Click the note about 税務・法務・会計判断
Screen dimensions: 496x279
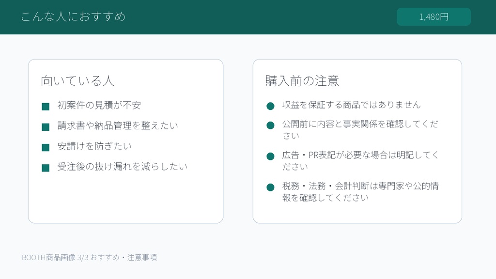tap(360, 192)
